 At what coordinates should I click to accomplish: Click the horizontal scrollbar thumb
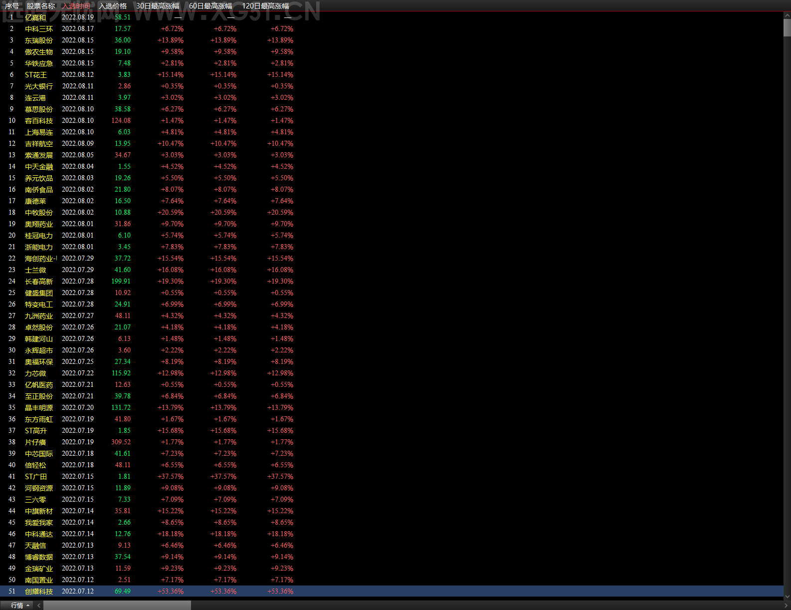click(117, 606)
